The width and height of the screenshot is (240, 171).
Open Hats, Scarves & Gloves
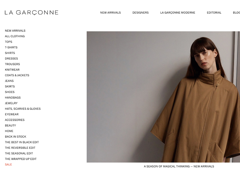click(23, 109)
